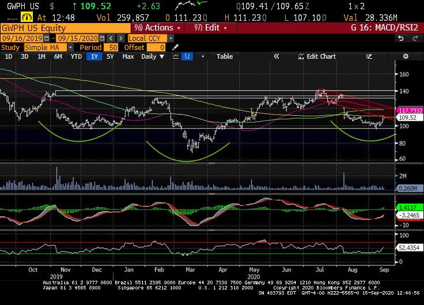The height and width of the screenshot is (305, 424).
Task: Click the green 1.4117 MACD histogram label
Action: pos(410,208)
